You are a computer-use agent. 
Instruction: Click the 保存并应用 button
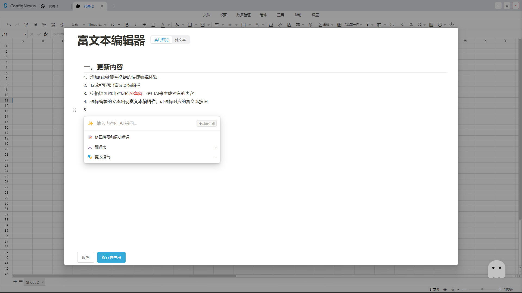pos(111,257)
